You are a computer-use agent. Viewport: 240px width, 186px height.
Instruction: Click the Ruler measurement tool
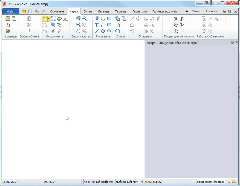coord(59,31)
